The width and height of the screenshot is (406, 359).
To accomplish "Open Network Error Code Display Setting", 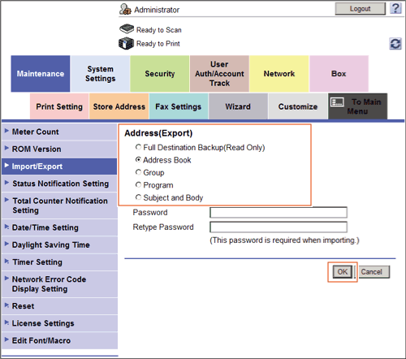I will [x=59, y=284].
